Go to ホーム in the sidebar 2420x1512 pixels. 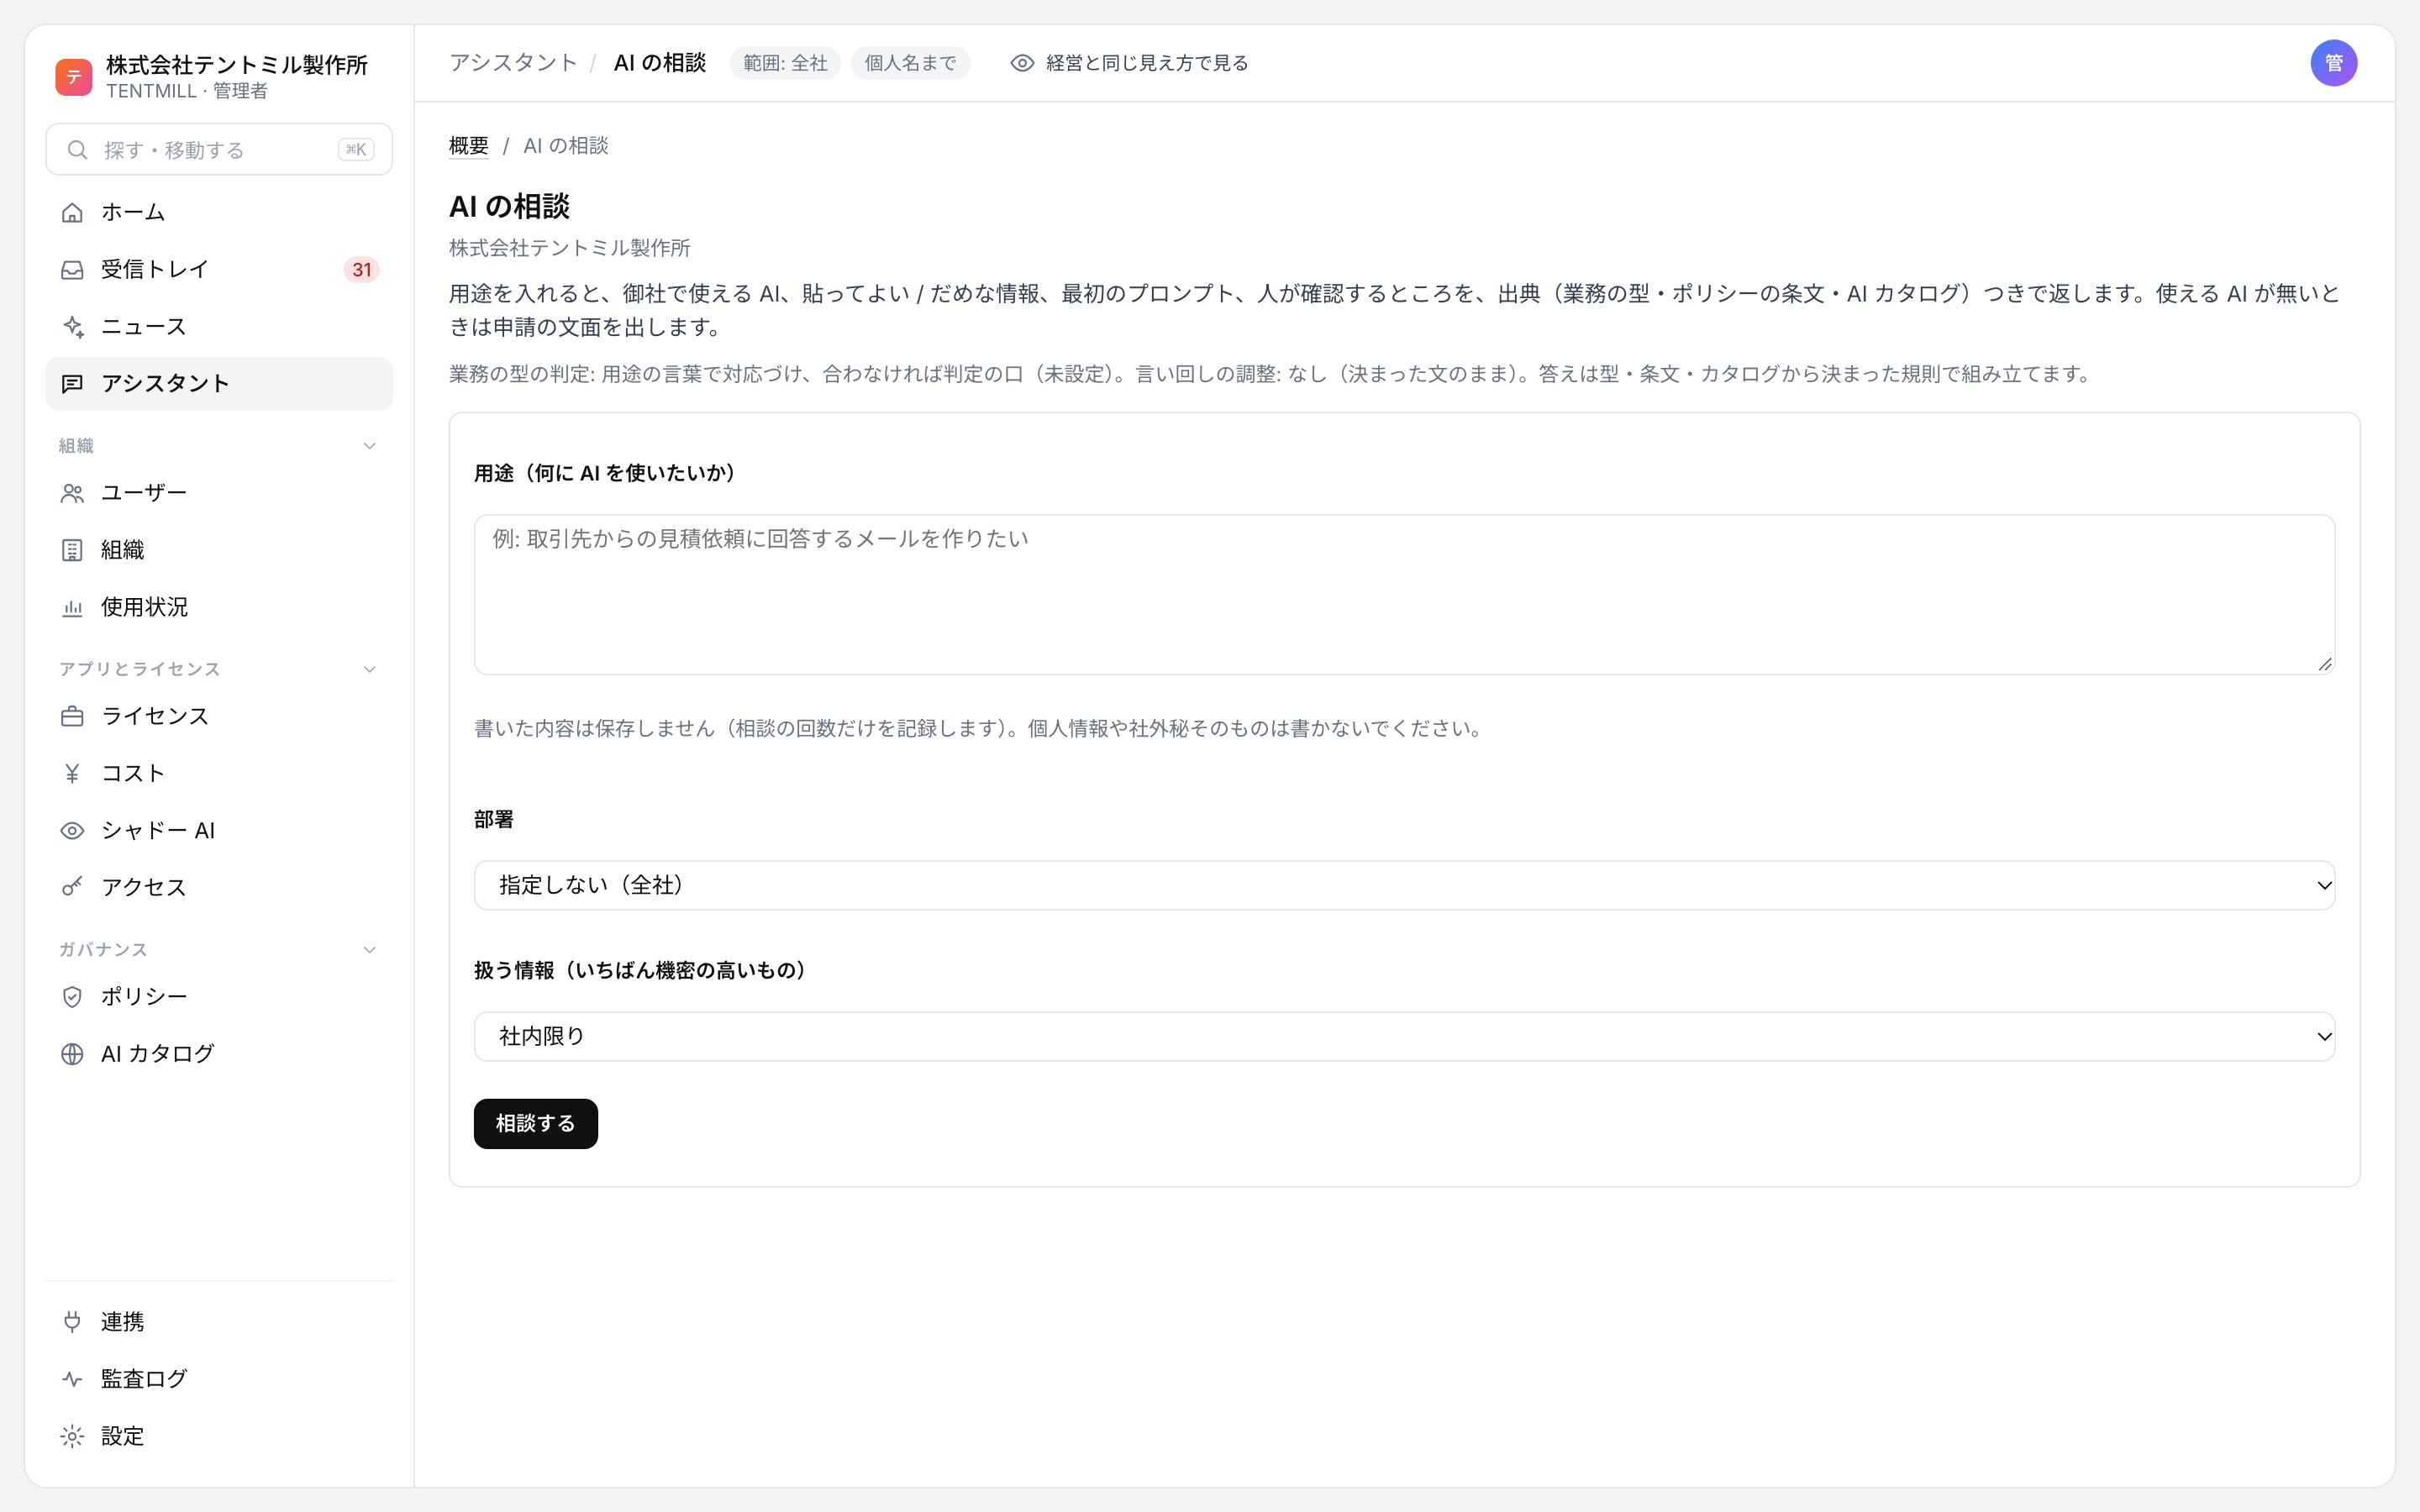coord(219,212)
